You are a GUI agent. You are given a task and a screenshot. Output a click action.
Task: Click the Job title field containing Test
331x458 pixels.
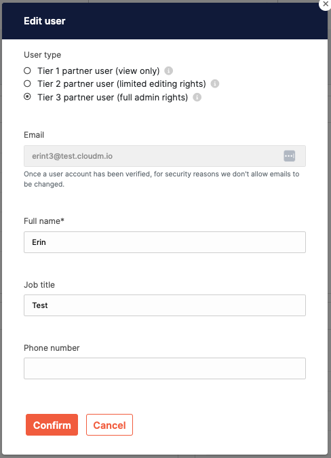pyautogui.click(x=165, y=305)
